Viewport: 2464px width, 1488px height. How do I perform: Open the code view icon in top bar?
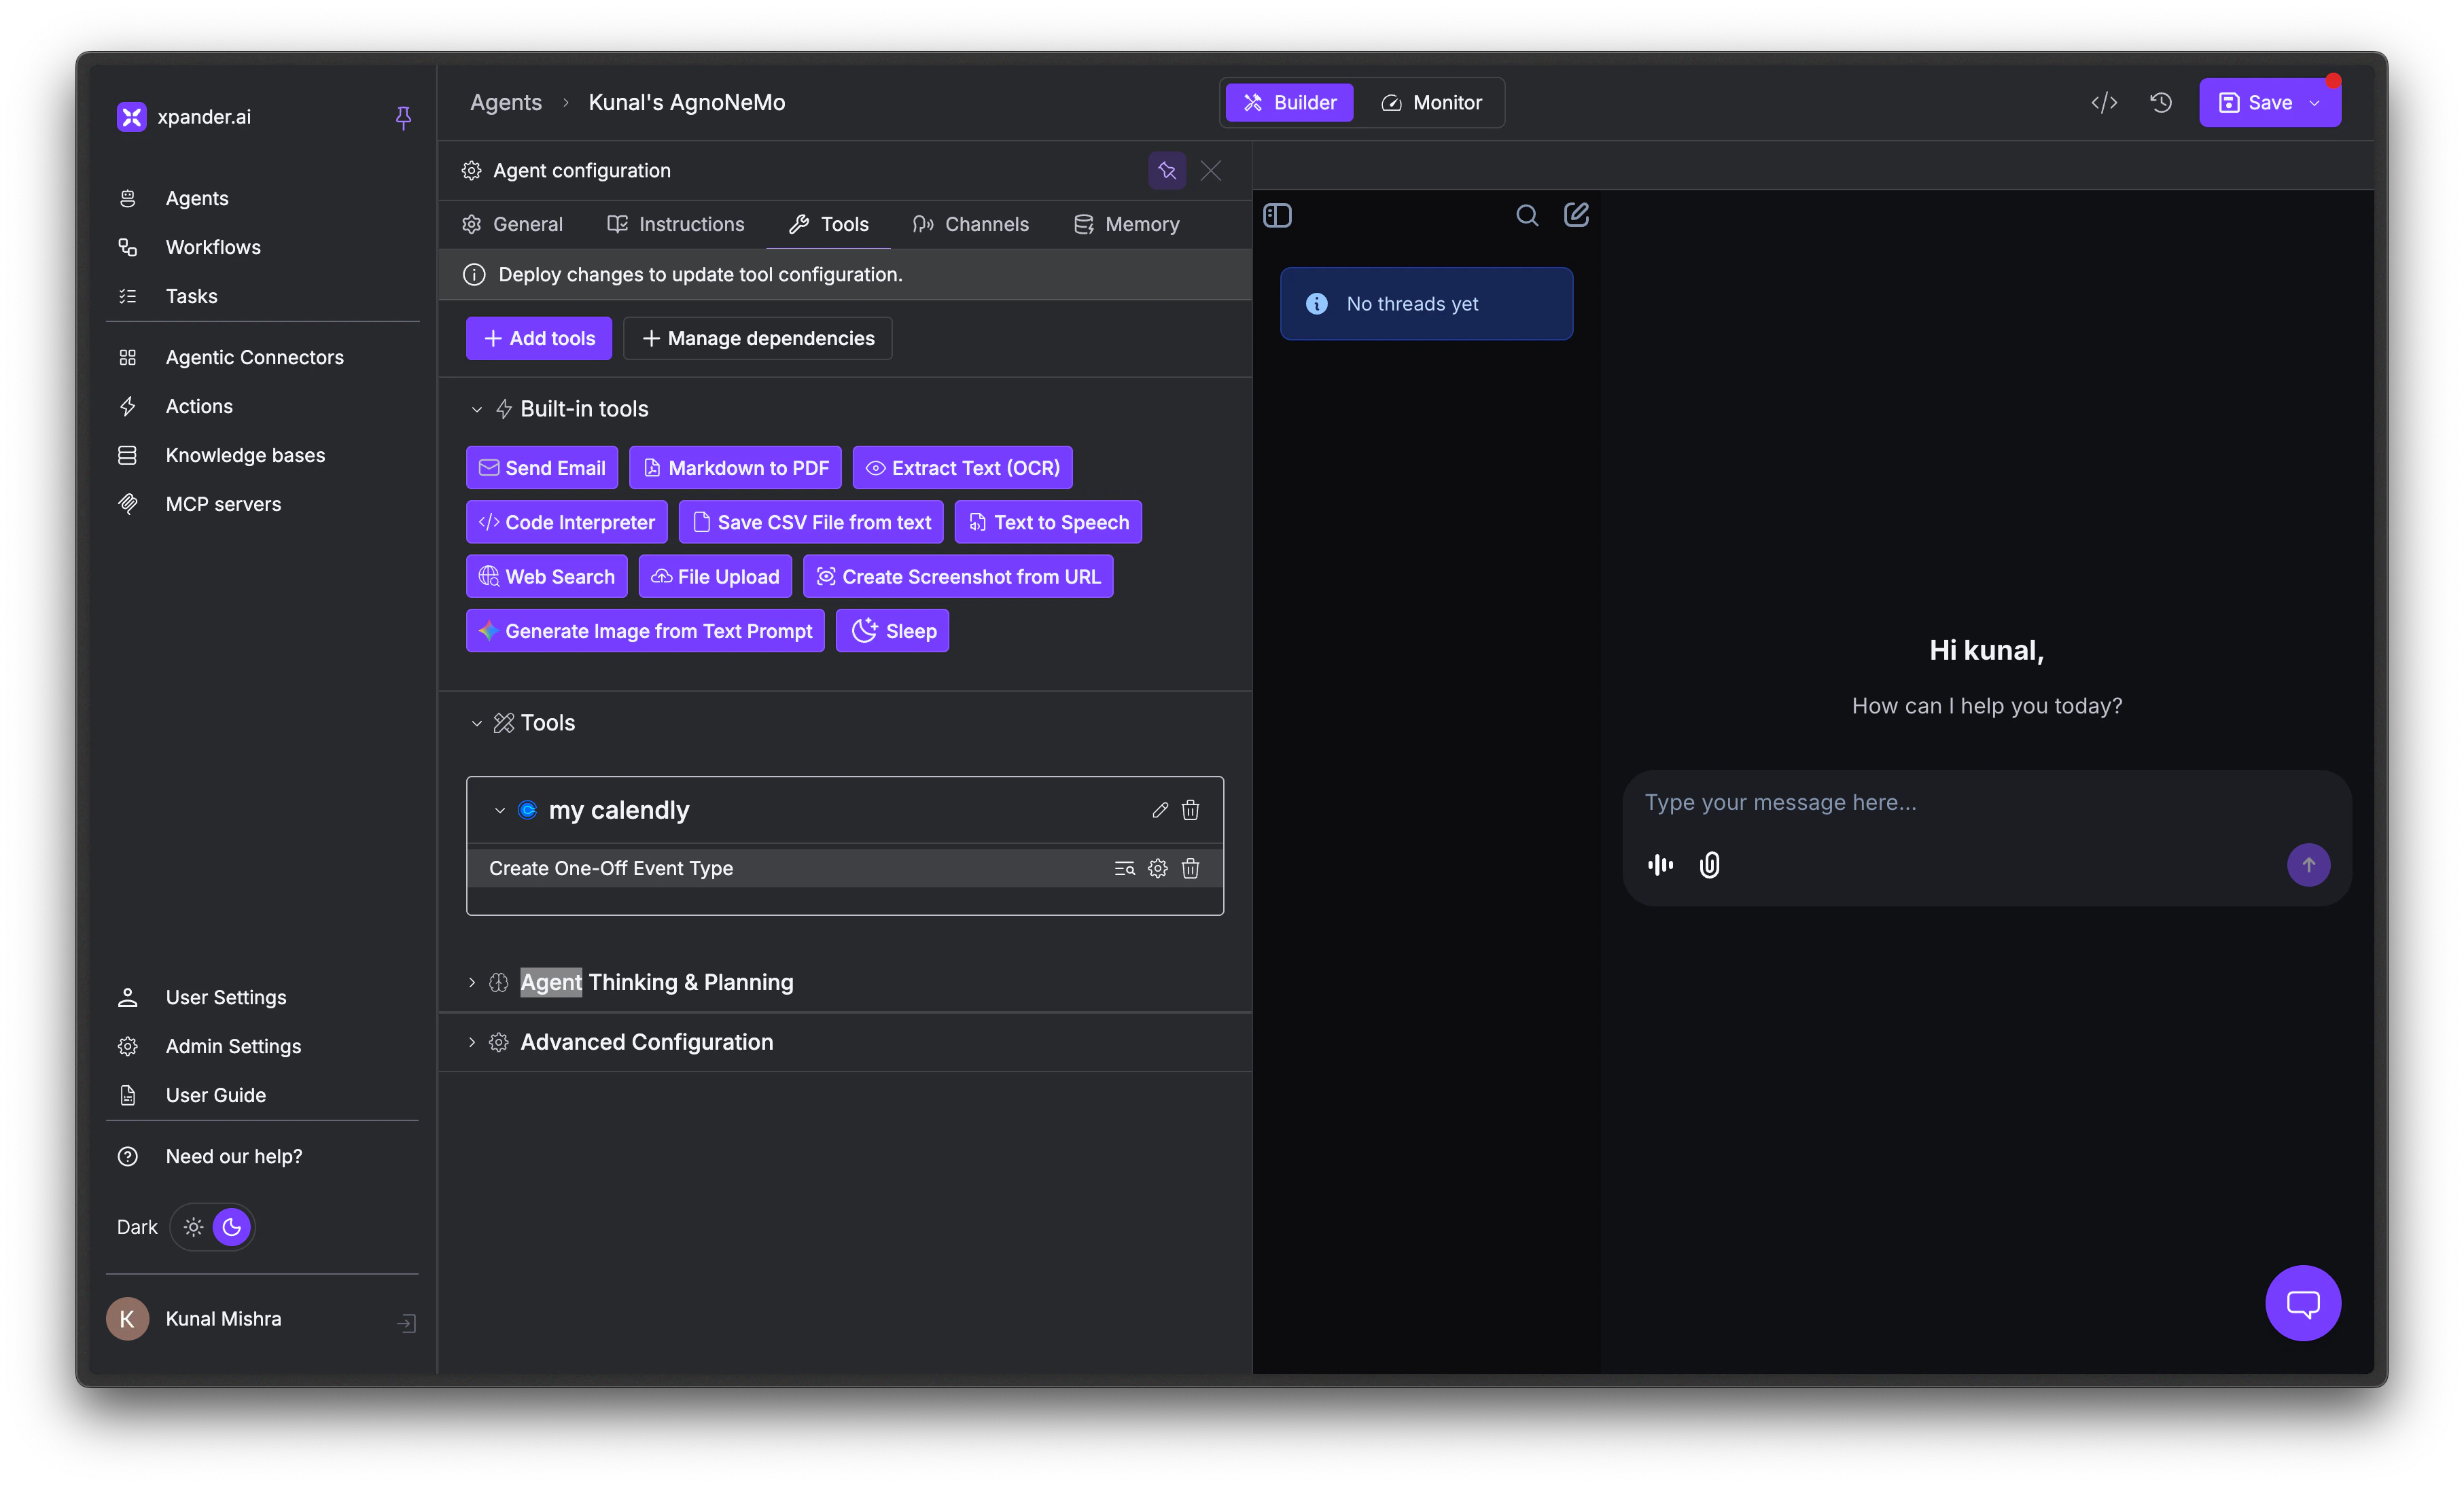point(2104,102)
